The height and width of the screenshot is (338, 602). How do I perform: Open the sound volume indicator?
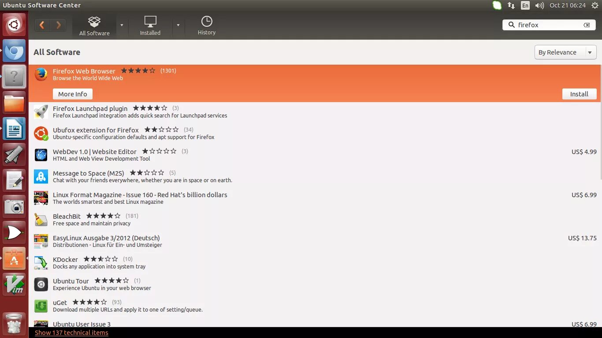pos(539,5)
